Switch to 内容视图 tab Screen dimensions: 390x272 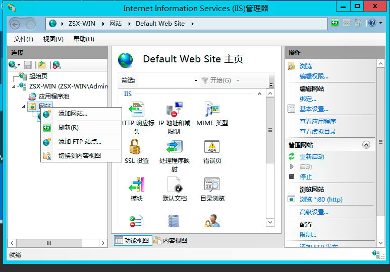171,240
